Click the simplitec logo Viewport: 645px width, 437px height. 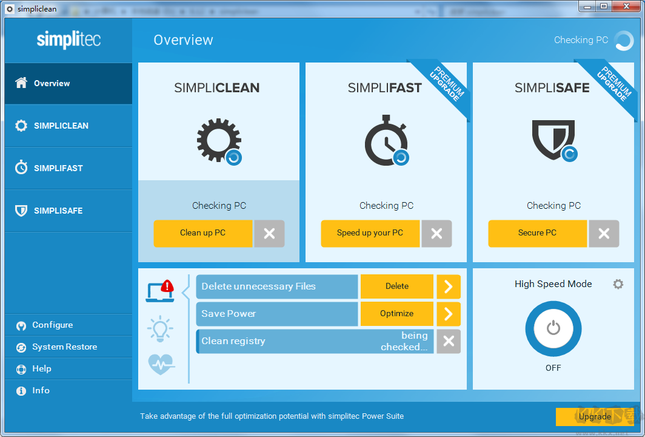pos(69,40)
